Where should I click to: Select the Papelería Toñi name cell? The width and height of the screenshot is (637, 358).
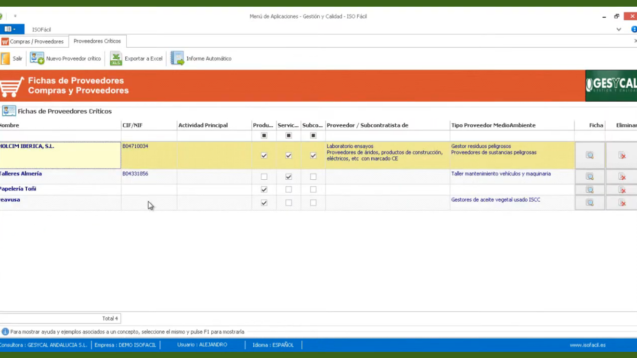[60, 190]
